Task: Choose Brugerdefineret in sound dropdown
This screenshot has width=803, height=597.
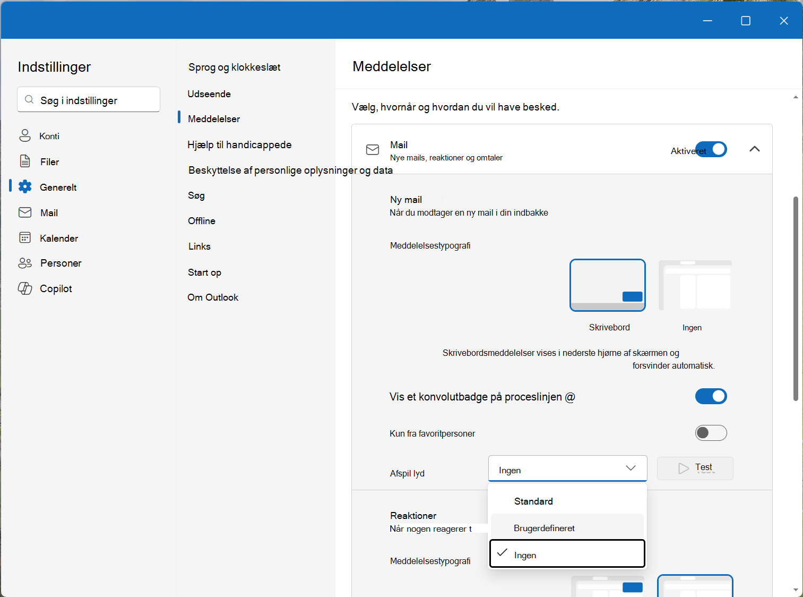Action: [x=567, y=528]
